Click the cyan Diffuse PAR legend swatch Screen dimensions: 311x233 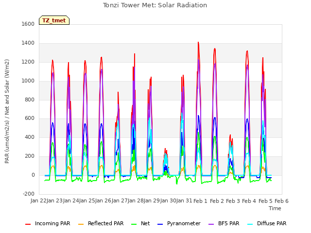(250, 224)
